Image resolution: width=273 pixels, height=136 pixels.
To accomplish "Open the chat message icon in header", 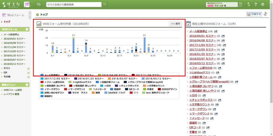I will 38,4.
